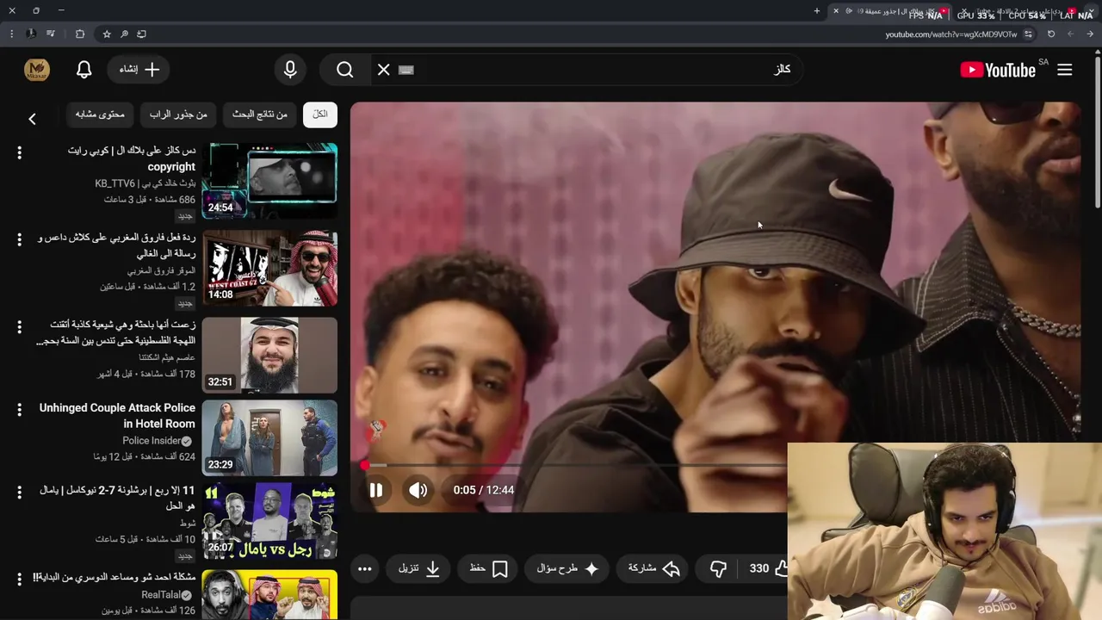Share the video (مشاركة)
Image resolution: width=1102 pixels, height=620 pixels.
click(653, 568)
